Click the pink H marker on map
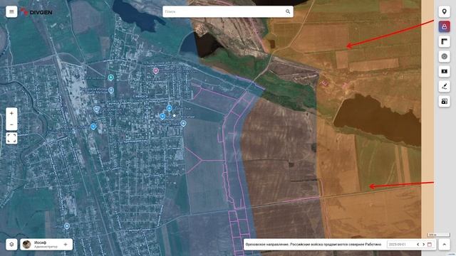This screenshot has height=256, width=456. 155,70
